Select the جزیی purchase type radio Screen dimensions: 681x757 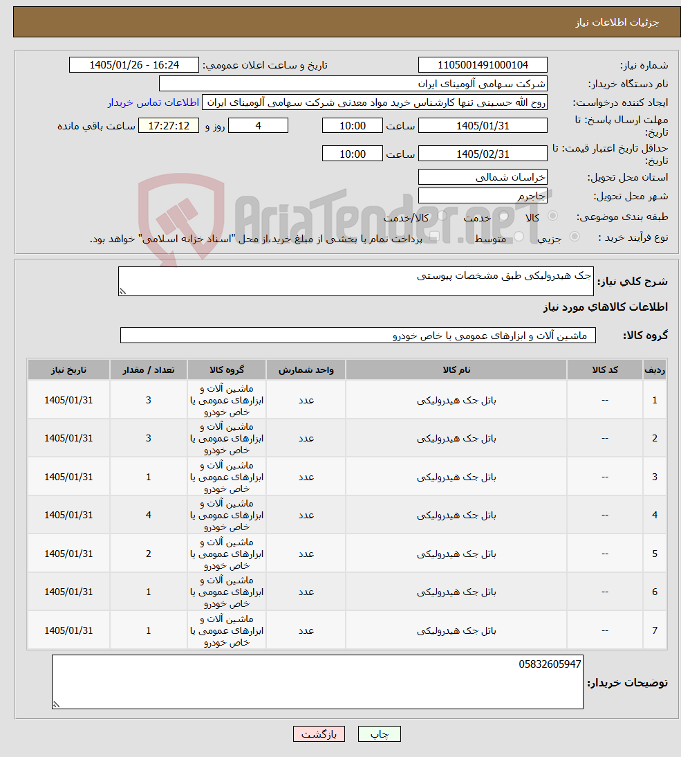click(575, 237)
